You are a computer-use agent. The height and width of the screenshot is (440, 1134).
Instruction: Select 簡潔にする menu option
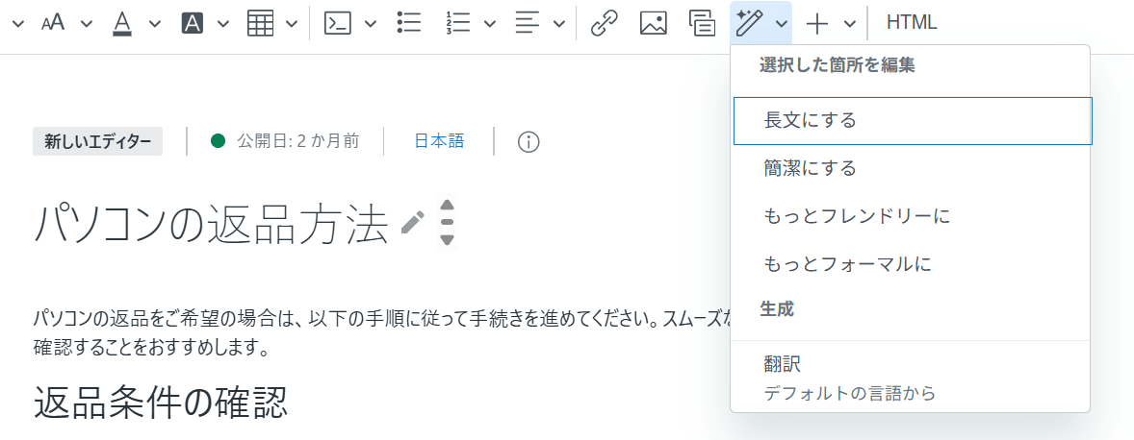click(x=911, y=169)
